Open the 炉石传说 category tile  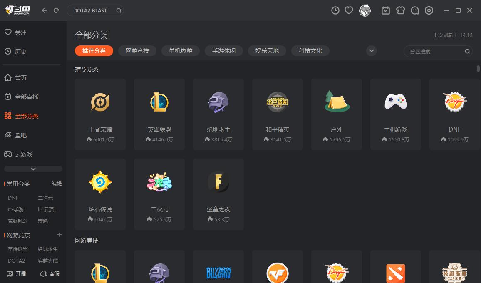point(100,194)
